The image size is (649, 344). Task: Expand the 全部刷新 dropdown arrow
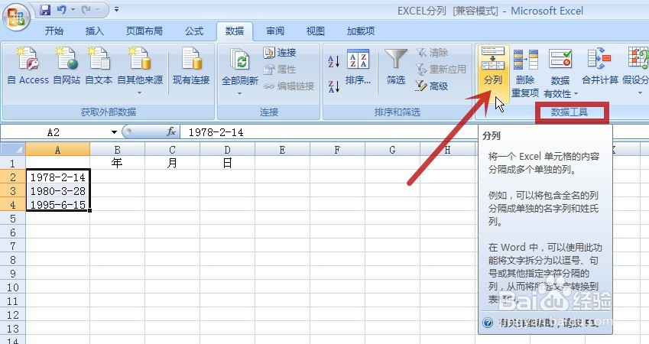pyautogui.click(x=240, y=93)
